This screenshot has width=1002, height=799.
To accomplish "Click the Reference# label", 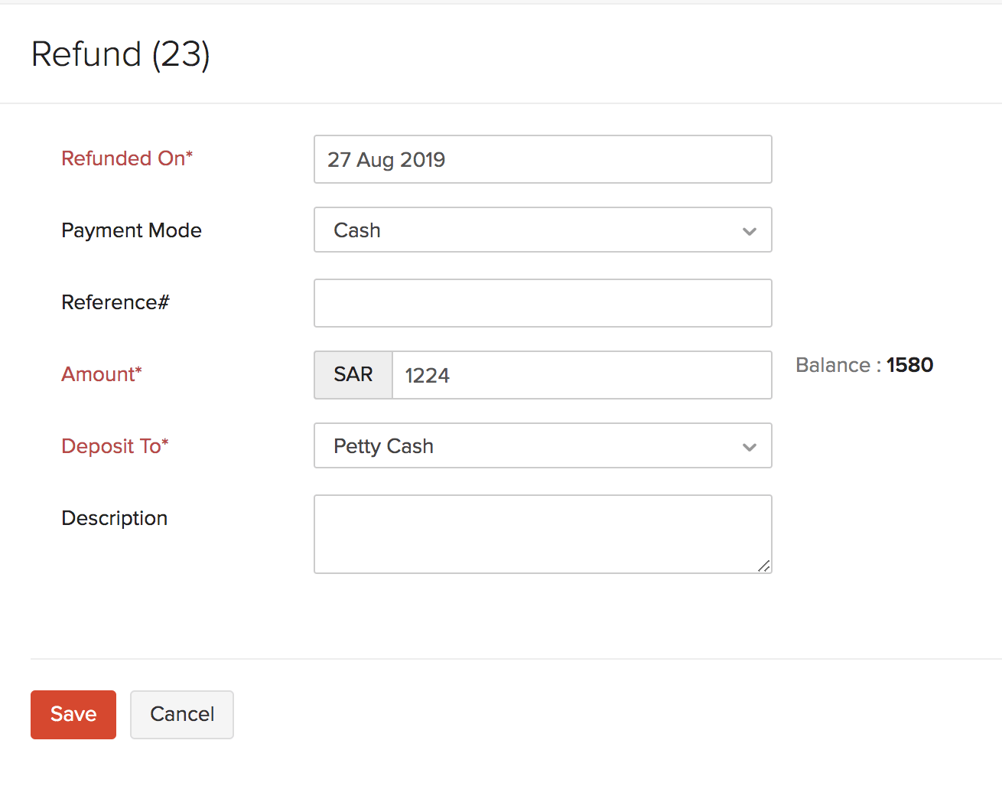I will point(115,302).
